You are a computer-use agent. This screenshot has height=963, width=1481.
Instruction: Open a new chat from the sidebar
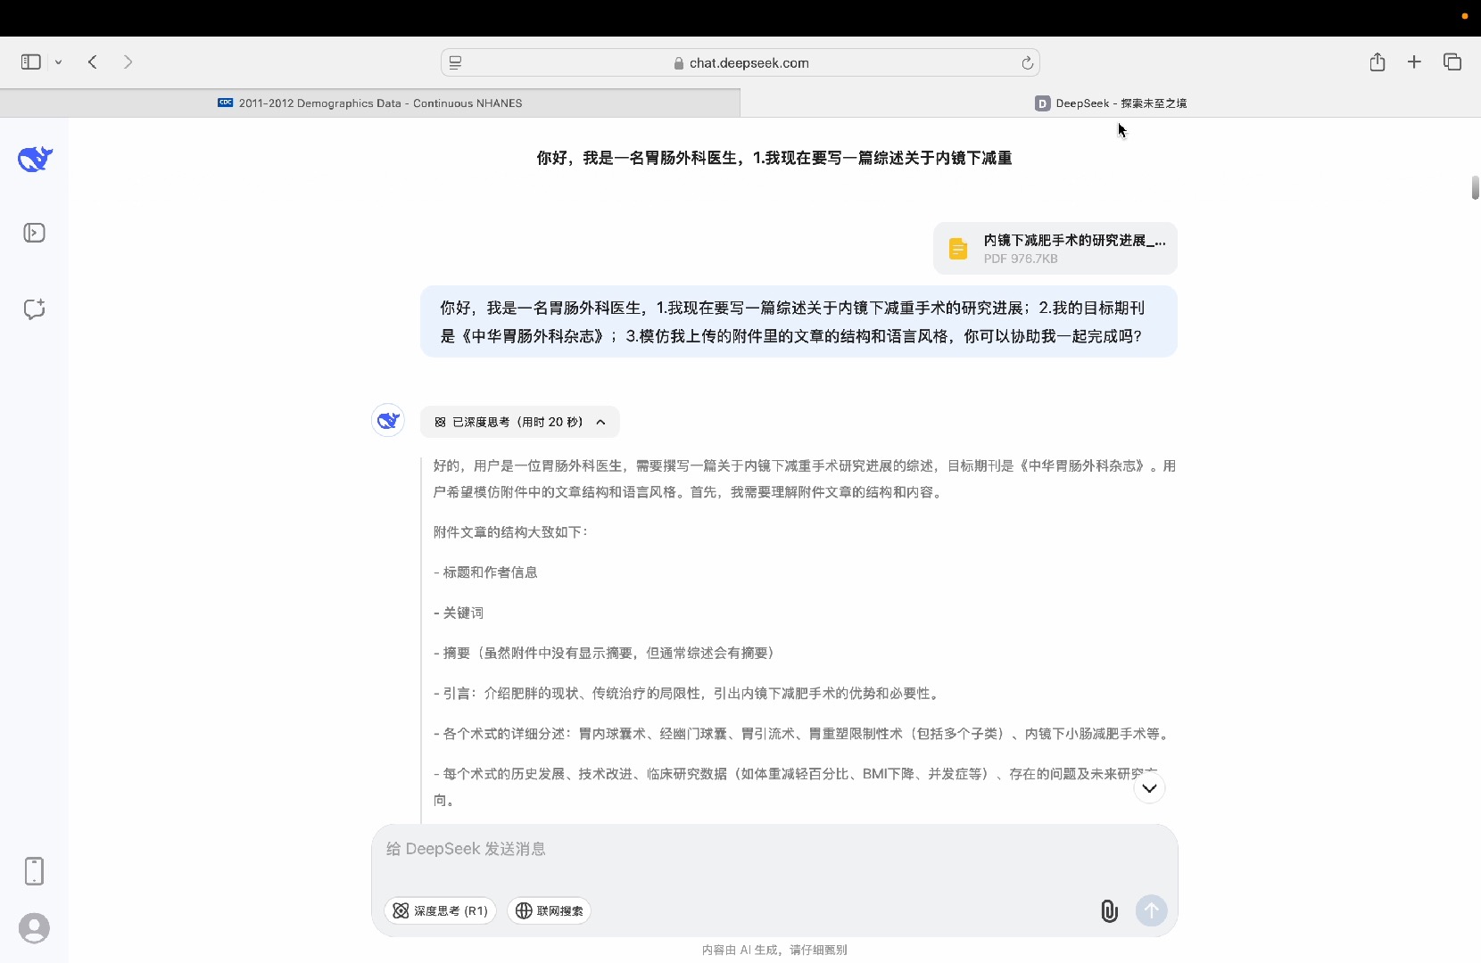click(x=34, y=309)
